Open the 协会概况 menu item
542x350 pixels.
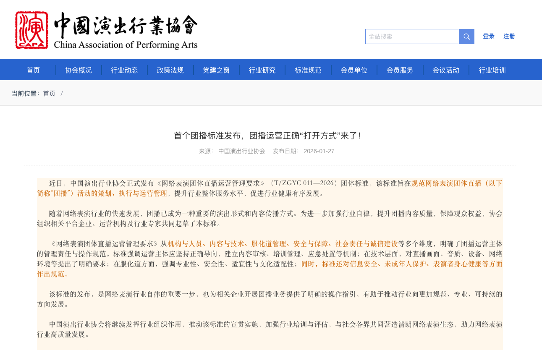coord(79,70)
